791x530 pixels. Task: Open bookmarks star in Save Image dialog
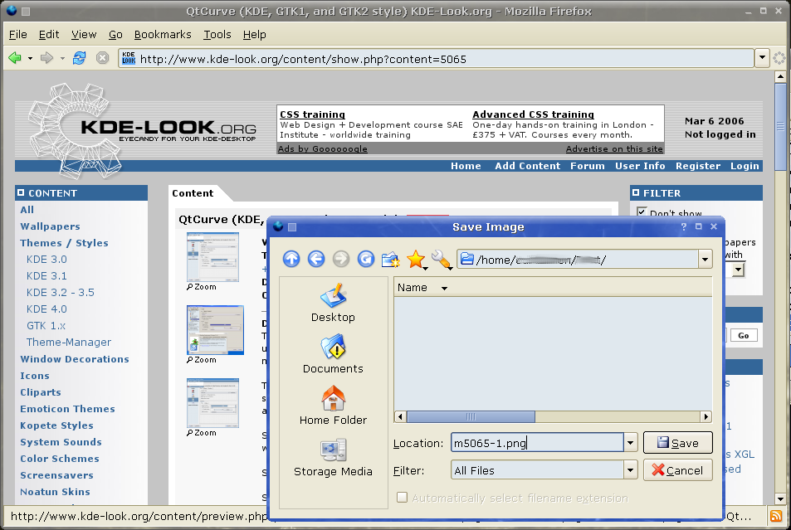click(x=416, y=260)
